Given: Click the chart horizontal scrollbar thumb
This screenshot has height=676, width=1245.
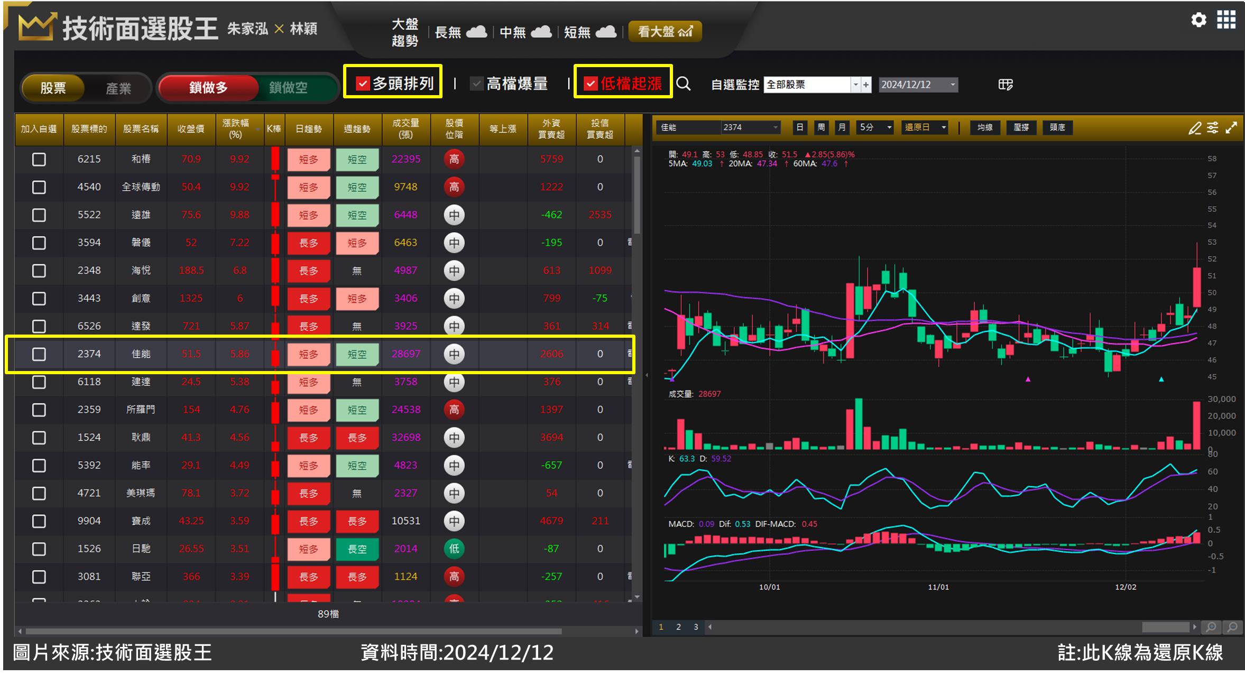Looking at the screenshot, I should [x=1165, y=627].
